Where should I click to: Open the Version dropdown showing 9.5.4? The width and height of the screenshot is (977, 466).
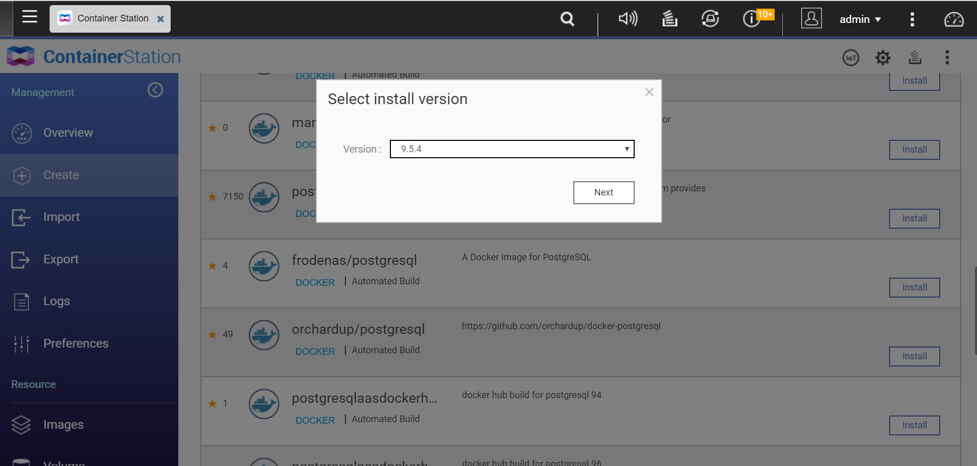point(512,149)
